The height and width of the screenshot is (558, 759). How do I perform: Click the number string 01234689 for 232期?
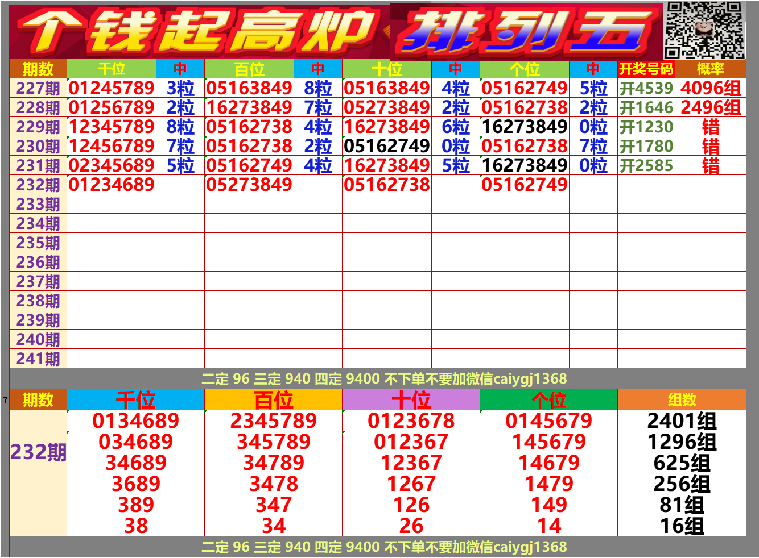point(112,183)
